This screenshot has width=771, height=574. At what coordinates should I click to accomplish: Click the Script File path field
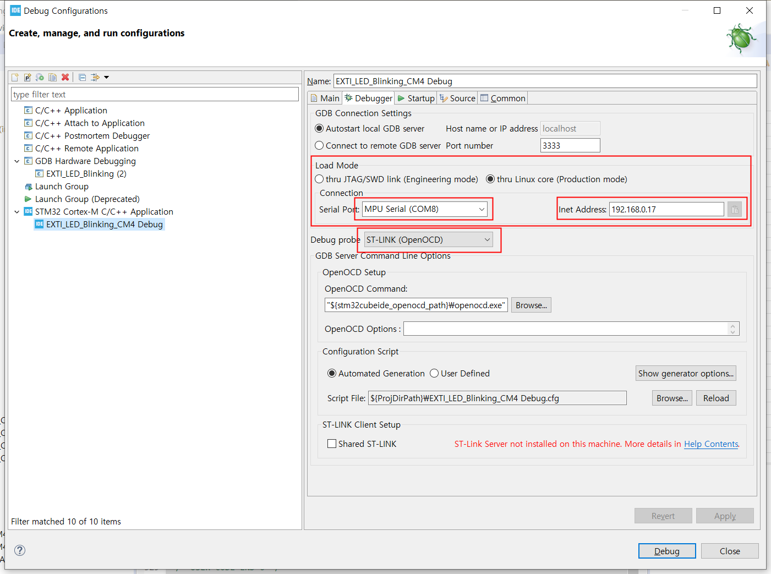497,398
